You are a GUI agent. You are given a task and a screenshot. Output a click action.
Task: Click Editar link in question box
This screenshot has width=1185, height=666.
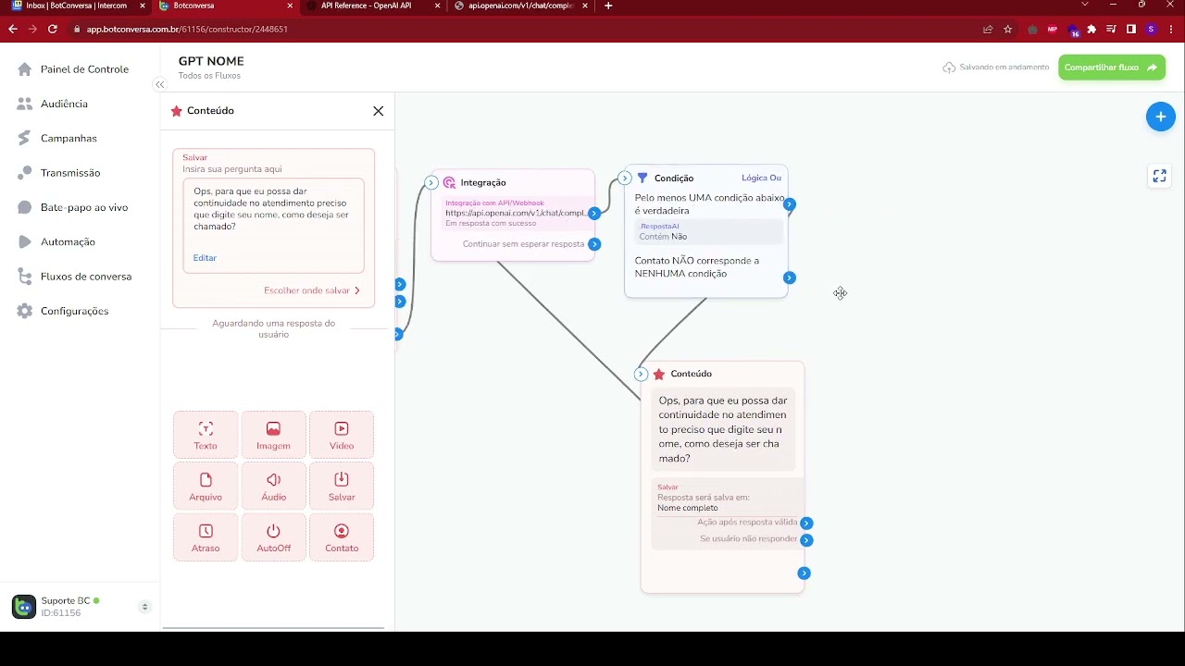point(205,258)
